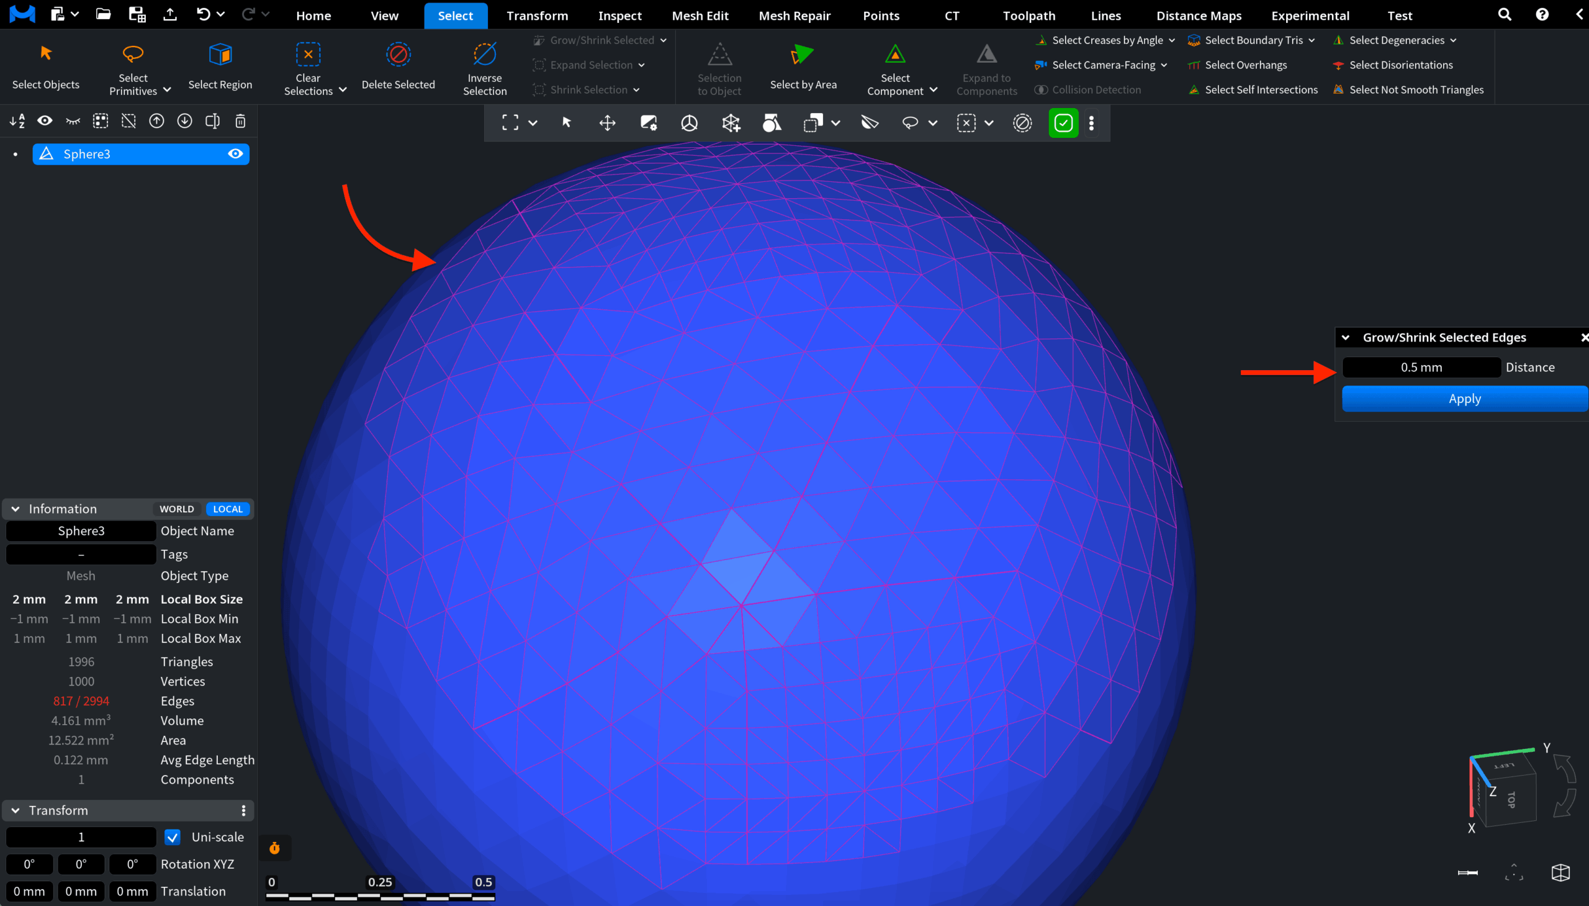Toggle the wireframe cube view icon
1589x906 pixels.
tap(1560, 872)
